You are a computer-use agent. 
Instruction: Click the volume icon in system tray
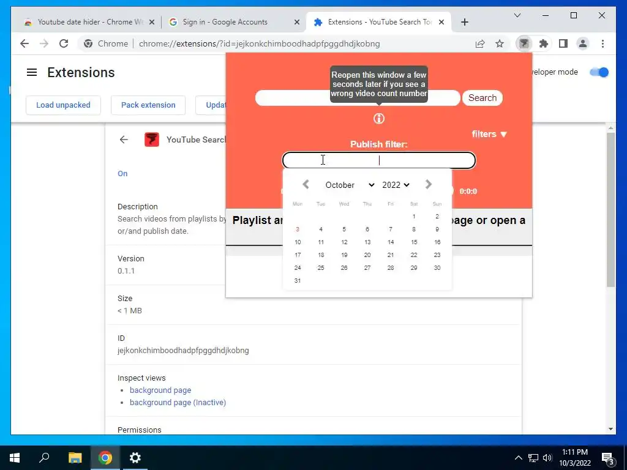547,458
